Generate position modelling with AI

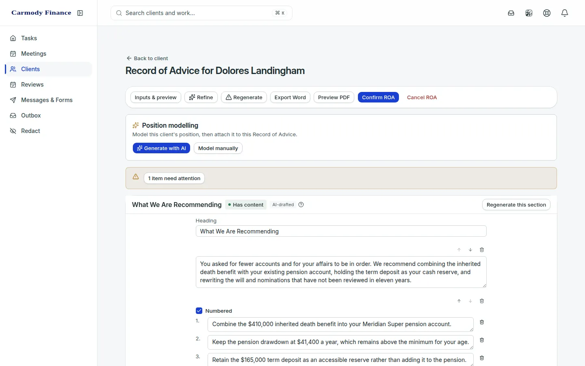(x=161, y=148)
